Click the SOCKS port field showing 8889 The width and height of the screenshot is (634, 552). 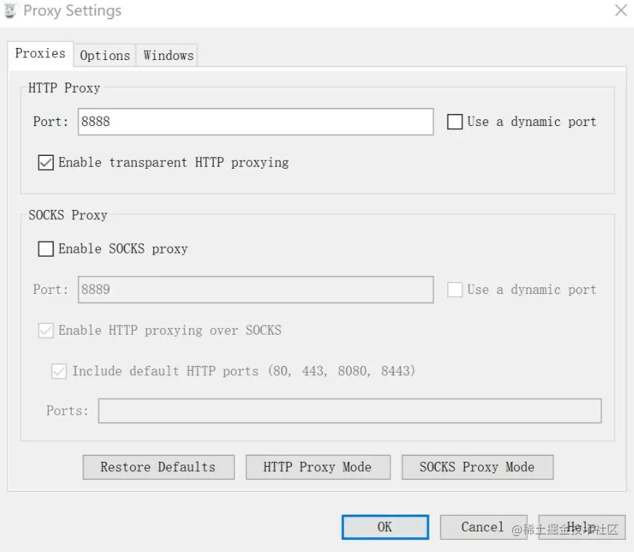tap(255, 289)
